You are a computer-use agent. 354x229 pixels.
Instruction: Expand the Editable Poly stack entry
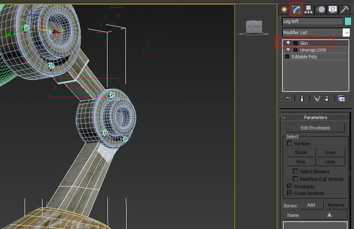pyautogui.click(x=287, y=57)
